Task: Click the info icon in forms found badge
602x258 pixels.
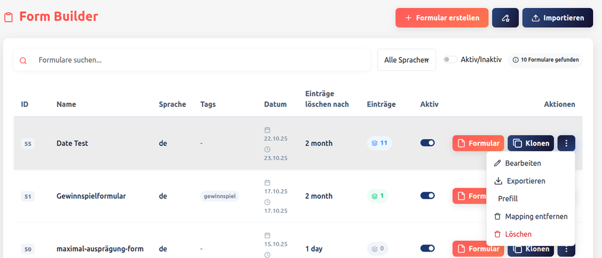Action: click(515, 60)
